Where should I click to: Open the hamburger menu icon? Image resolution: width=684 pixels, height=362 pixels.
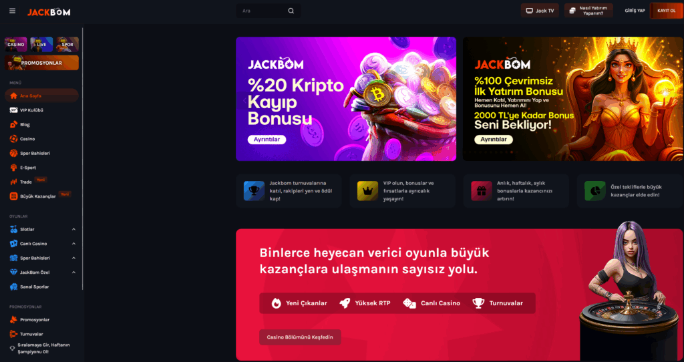pos(12,11)
